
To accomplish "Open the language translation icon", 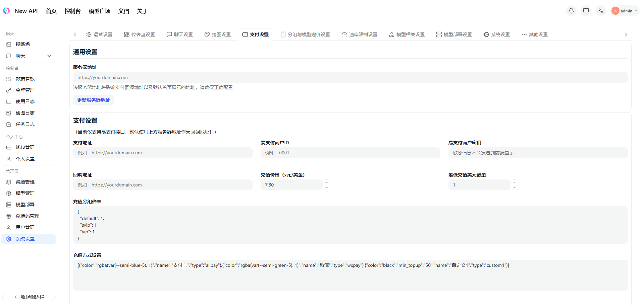I will click(x=600, y=11).
